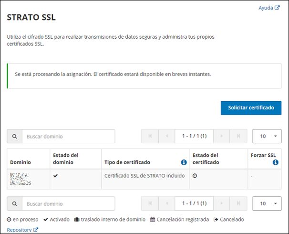Screen dimensions: 289x234
Task: Click the lower '1 - 1 / 1 (1)' page indicator
Action: [x=194, y=203]
